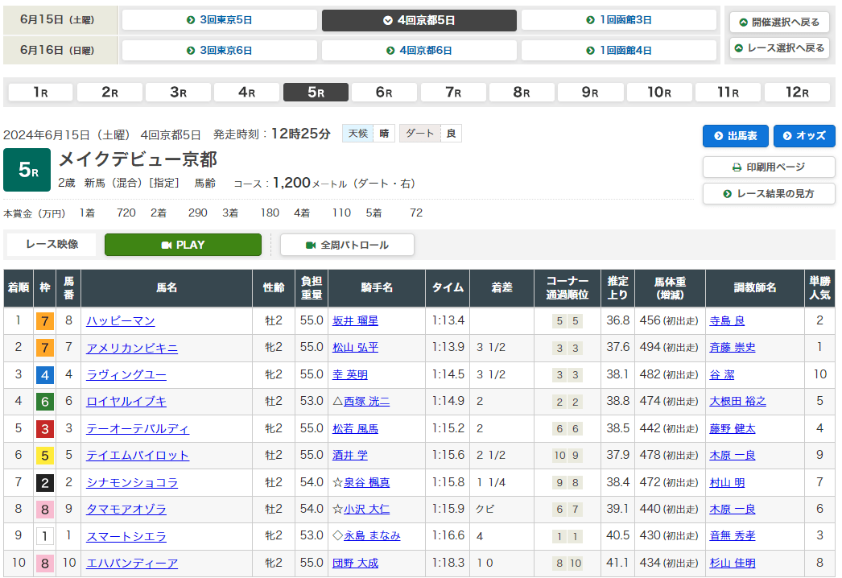Open the オッズ odds page
842x578 pixels.
[x=804, y=136]
